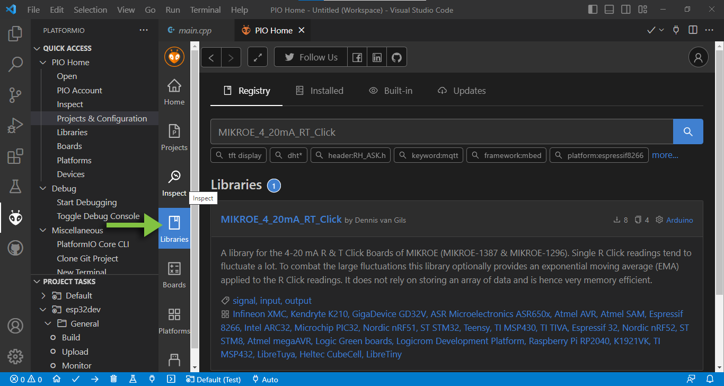
Task: Open notifications bell in status bar
Action: coord(710,380)
